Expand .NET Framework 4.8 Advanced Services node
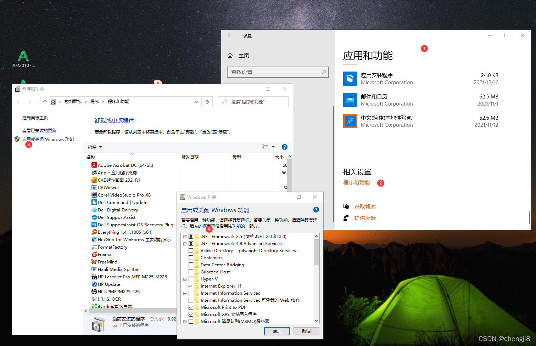 [x=185, y=244]
